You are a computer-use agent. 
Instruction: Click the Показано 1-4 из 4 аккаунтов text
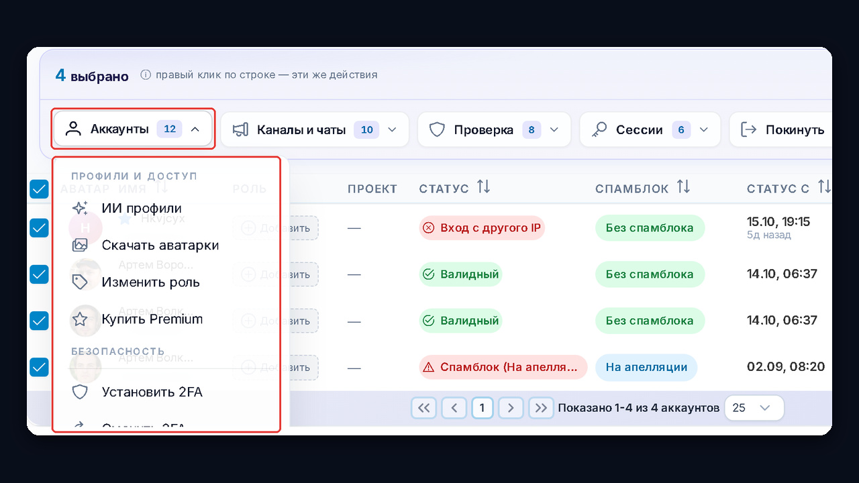(639, 408)
